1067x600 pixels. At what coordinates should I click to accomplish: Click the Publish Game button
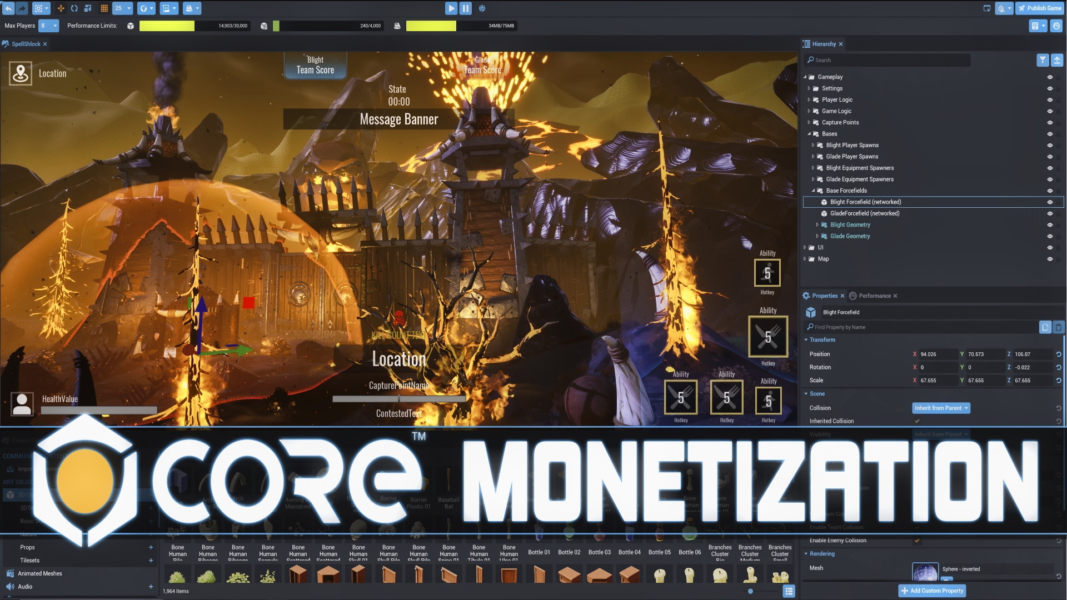1039,8
